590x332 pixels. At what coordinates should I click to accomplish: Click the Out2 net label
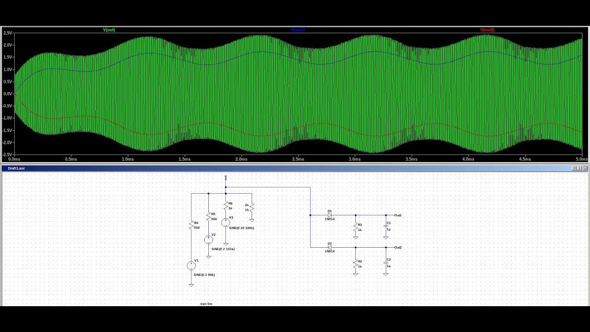coord(398,248)
